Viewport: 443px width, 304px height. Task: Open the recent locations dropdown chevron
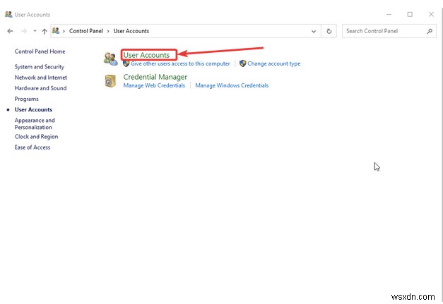tap(35, 31)
